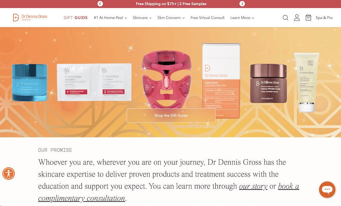This screenshot has width=341, height=206.
Task: Expand the #1 At Home-Peel menu
Action: pos(110,18)
